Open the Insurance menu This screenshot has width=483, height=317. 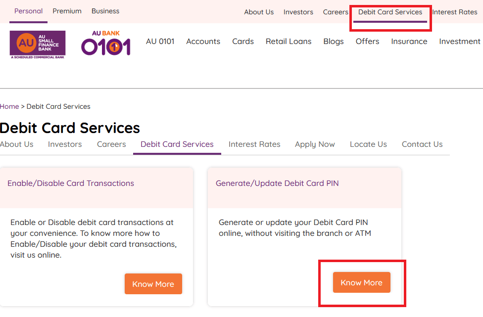click(x=409, y=42)
